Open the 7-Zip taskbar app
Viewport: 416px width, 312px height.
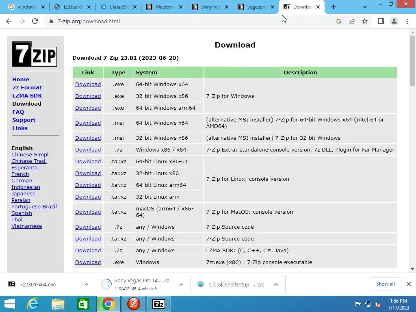[x=159, y=304]
